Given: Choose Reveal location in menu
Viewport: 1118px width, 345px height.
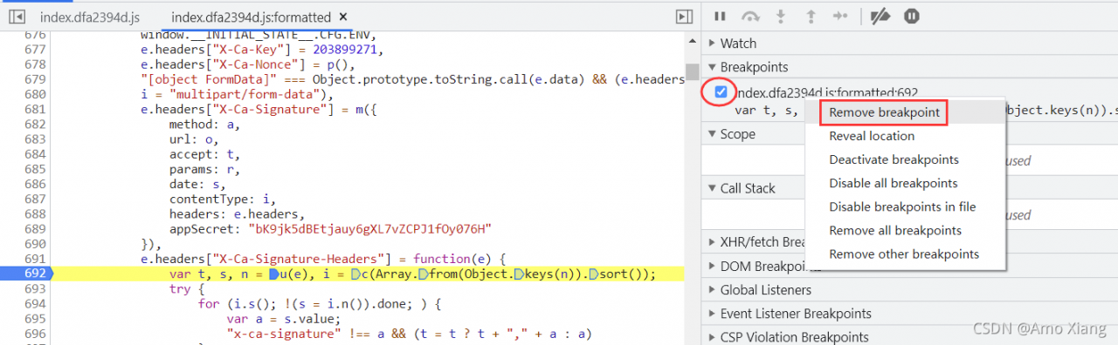Looking at the screenshot, I should [872, 136].
